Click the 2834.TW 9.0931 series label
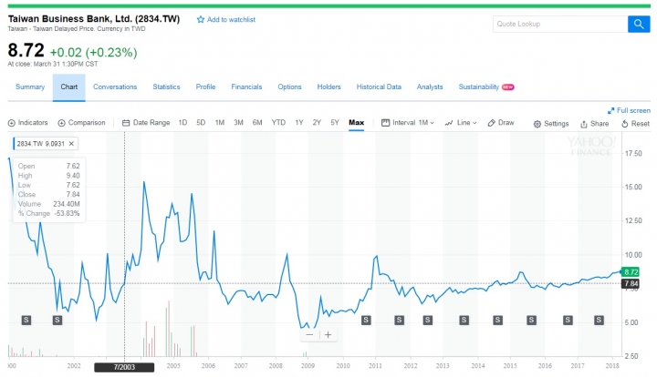Screen dimensions: 657x377 coord(41,143)
